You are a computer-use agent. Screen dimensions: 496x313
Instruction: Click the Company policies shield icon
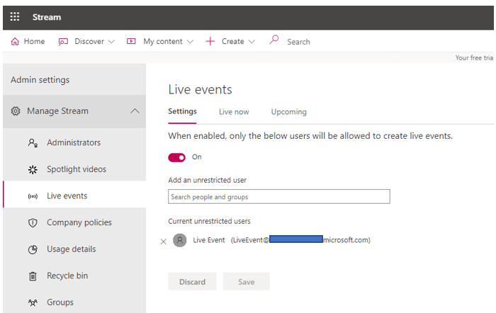(33, 223)
